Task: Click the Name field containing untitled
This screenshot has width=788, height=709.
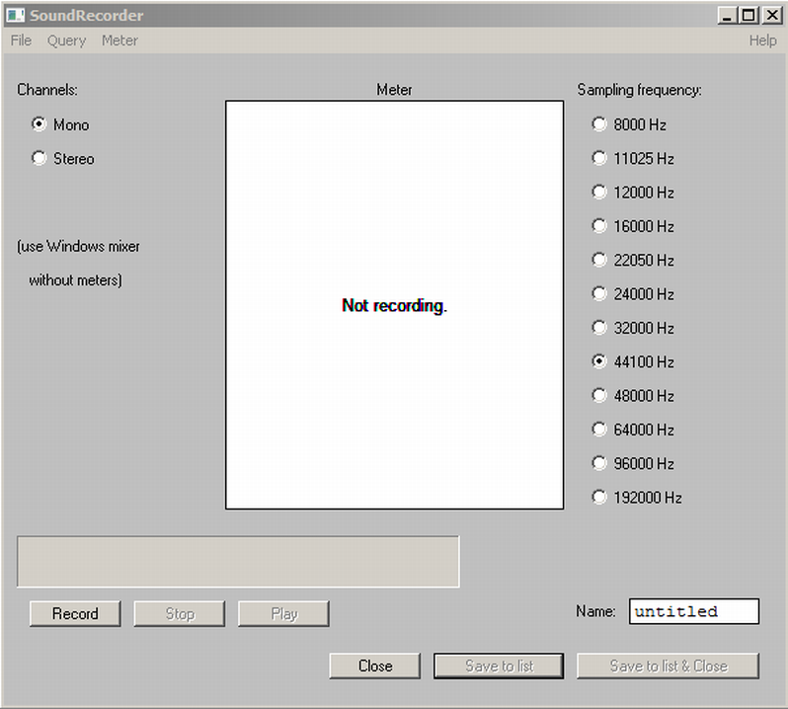Action: (693, 611)
